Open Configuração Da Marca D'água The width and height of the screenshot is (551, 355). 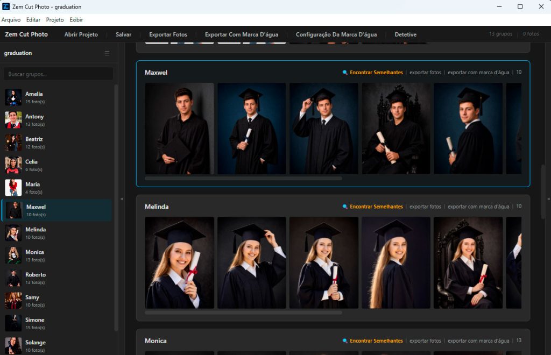pyautogui.click(x=336, y=34)
